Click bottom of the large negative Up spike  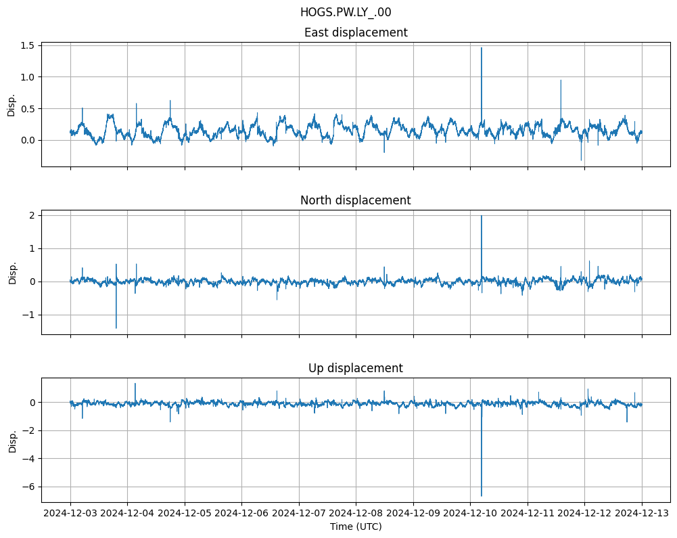coord(482,495)
